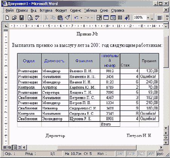This screenshot has width=170, height=158.
Task: Set text columns with Columns icon
Action: point(120,18)
